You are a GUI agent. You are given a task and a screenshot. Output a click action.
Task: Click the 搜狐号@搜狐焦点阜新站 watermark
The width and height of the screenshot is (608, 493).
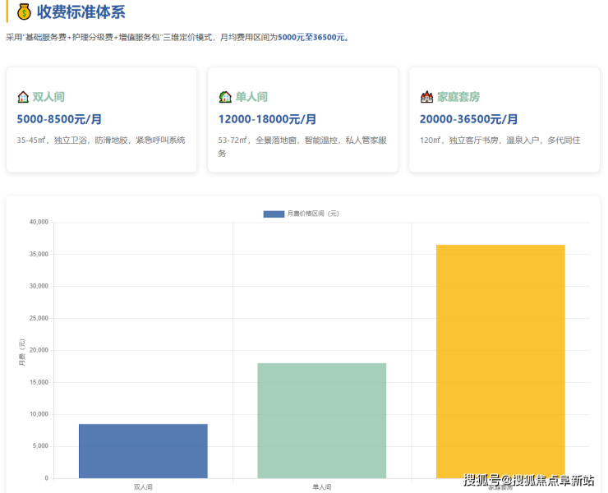528,481
